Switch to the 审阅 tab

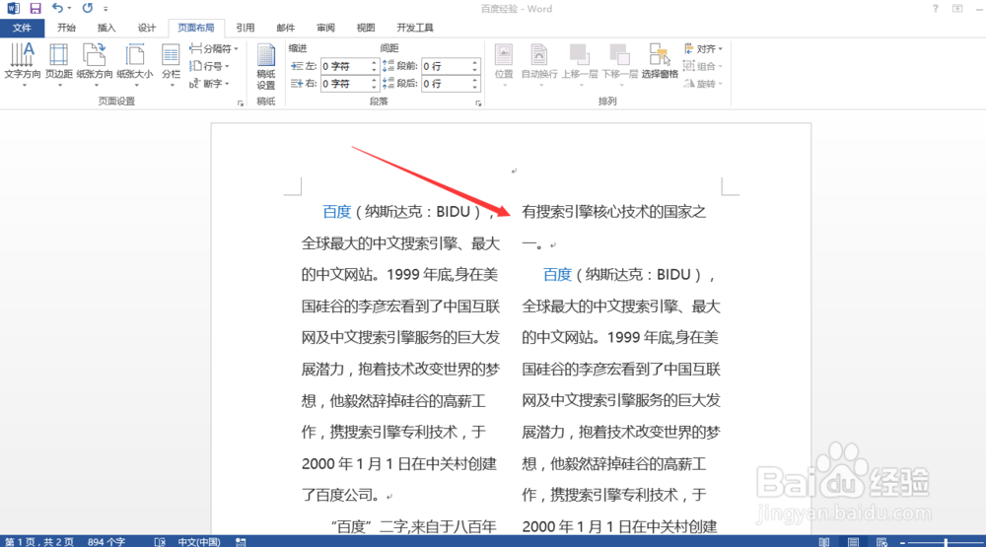(x=325, y=28)
